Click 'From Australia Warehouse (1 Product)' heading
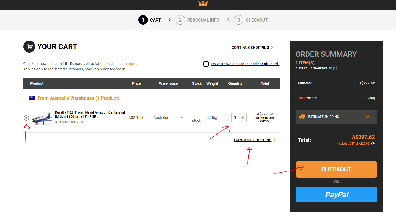 tap(79, 98)
